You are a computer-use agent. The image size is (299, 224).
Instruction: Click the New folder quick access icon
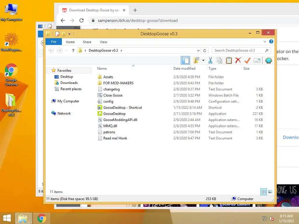(x=64, y=34)
